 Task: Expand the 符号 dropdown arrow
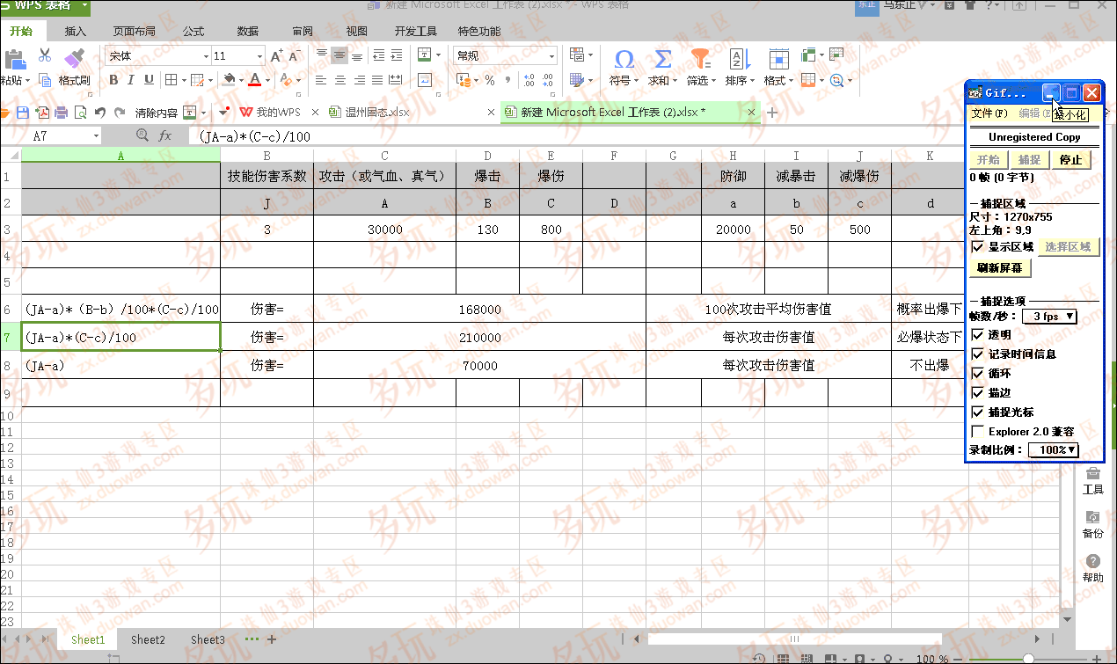click(x=637, y=81)
